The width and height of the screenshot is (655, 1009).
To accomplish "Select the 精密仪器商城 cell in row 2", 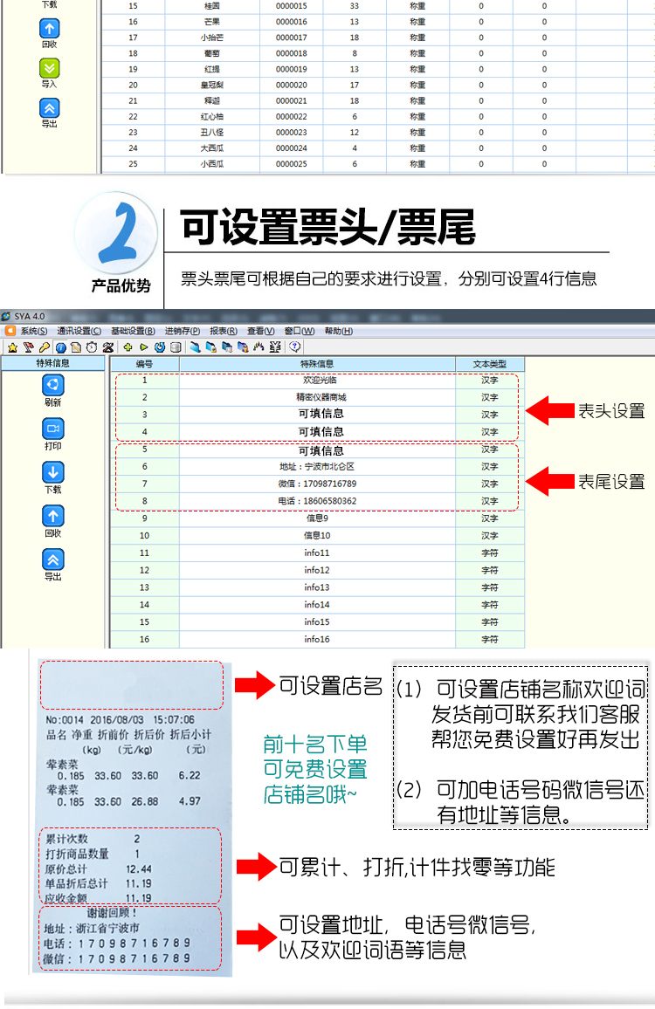I will [316, 397].
